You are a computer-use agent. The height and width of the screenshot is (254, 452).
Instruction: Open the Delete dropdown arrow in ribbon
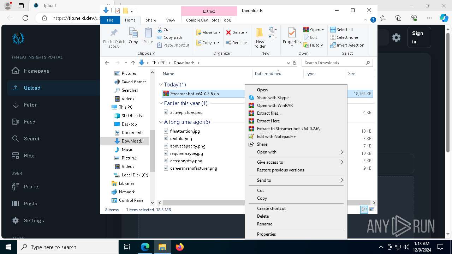tap(246, 32)
